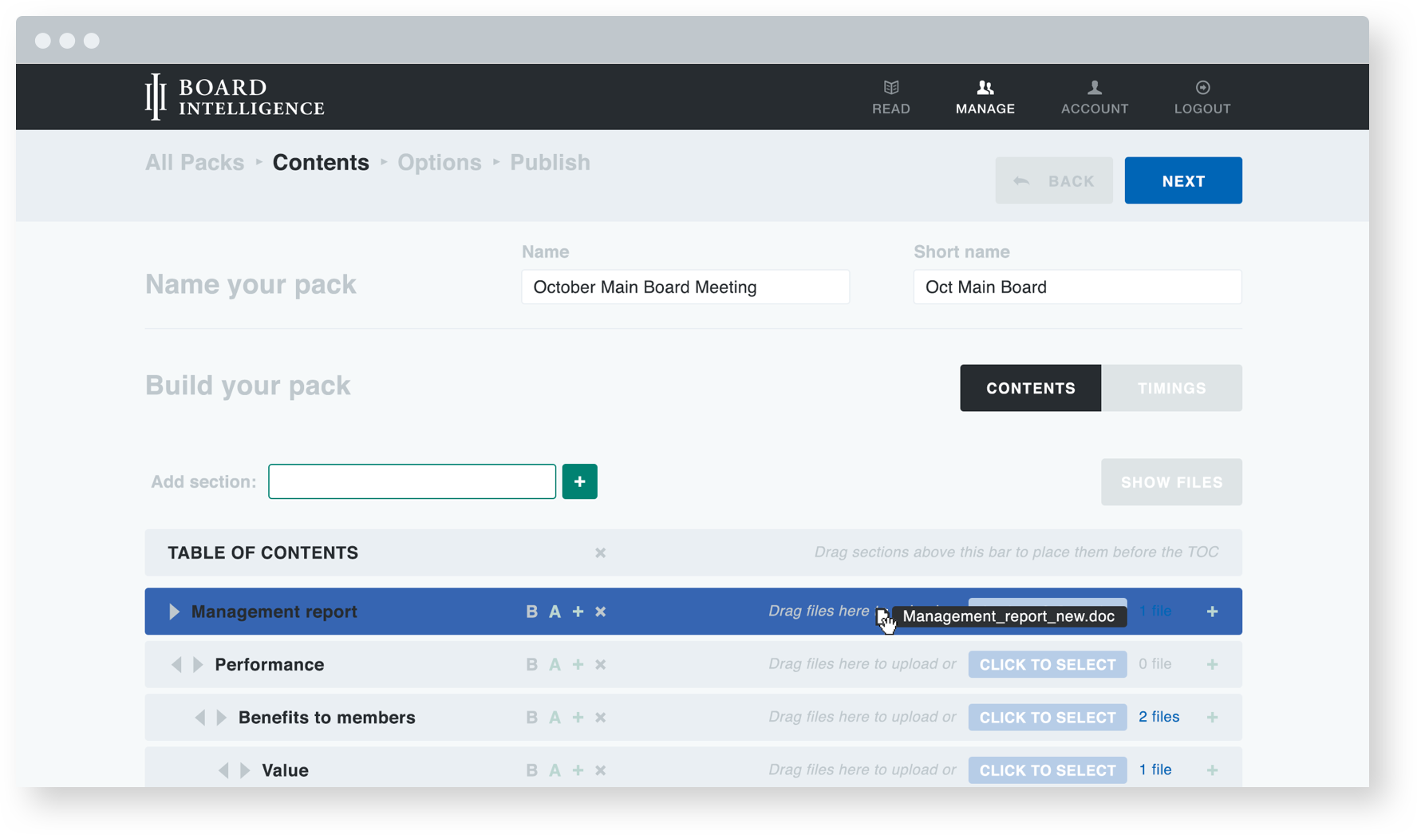Outdent Benefits to members with left arrow
1417x835 pixels.
[201, 717]
